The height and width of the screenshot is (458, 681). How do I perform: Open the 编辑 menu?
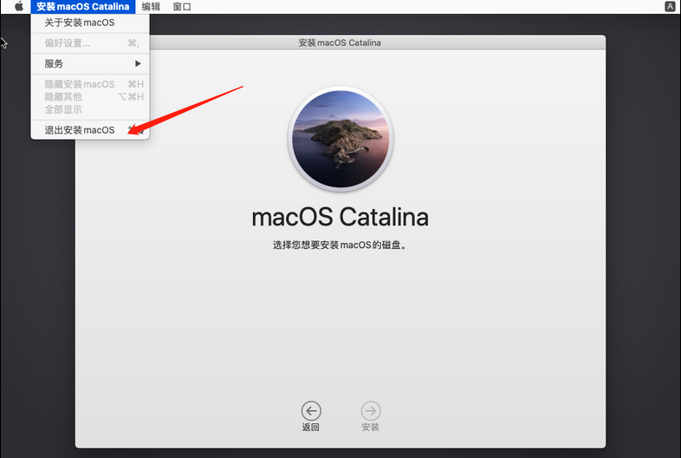point(151,7)
